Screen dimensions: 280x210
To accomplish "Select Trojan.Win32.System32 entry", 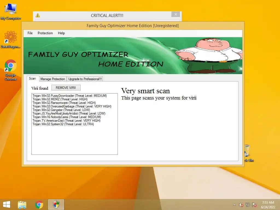I will pyautogui.click(x=63, y=124).
